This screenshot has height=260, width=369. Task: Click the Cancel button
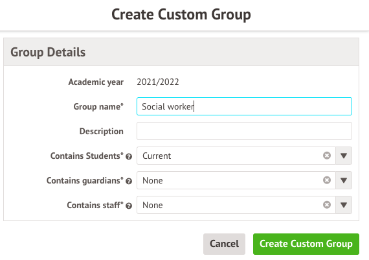pos(224,244)
